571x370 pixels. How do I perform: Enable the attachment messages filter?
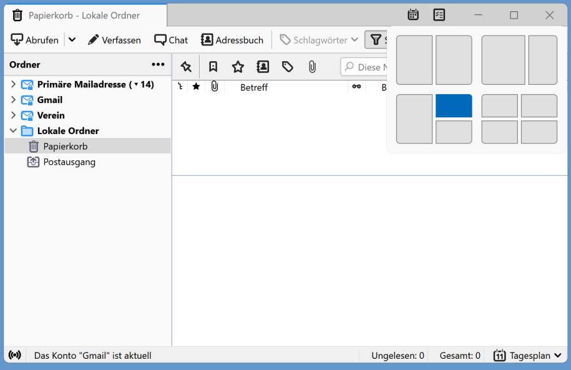pyautogui.click(x=311, y=66)
